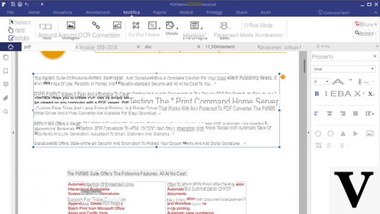This screenshot has width=380, height=214.
Task: Open the Share ribbon tab
Action: pyautogui.click(x=242, y=12)
